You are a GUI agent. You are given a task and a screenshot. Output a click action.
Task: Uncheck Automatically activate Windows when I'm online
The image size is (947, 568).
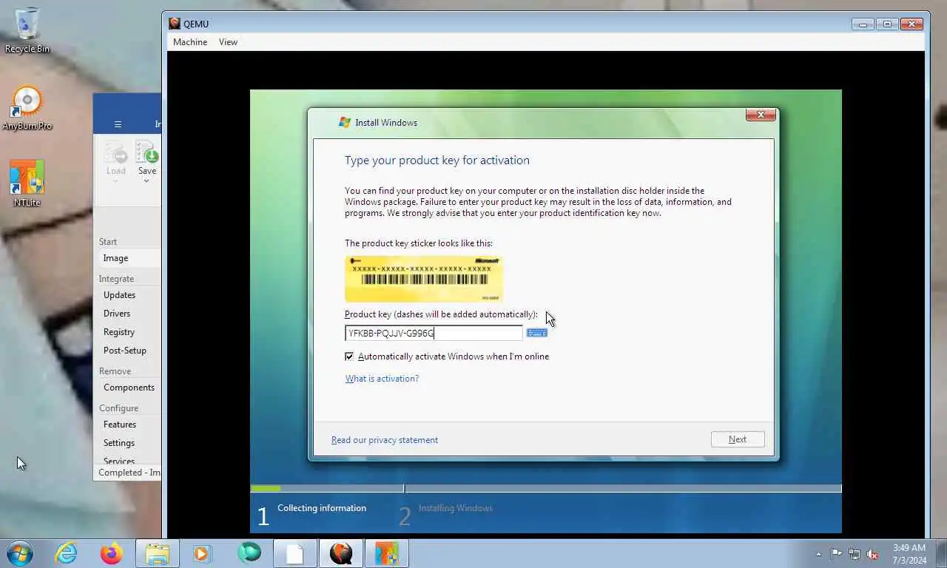point(349,356)
